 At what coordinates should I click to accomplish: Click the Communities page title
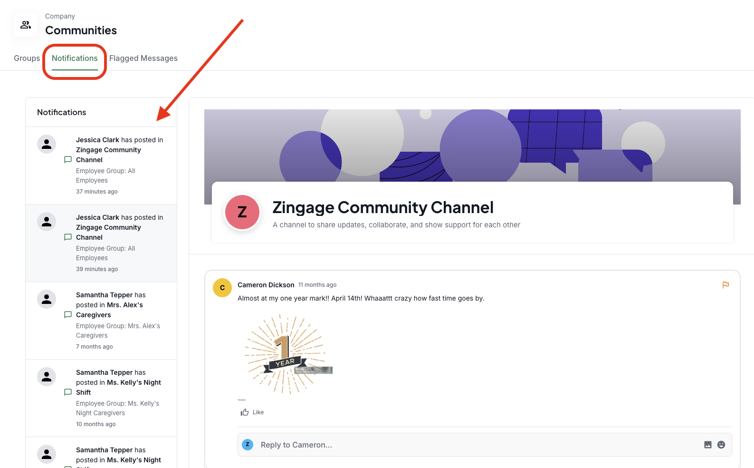pos(81,30)
